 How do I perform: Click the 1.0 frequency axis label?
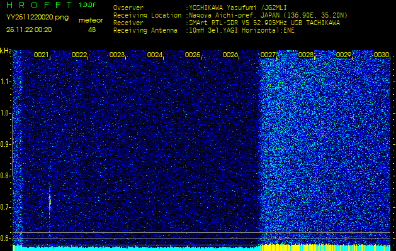6,114
